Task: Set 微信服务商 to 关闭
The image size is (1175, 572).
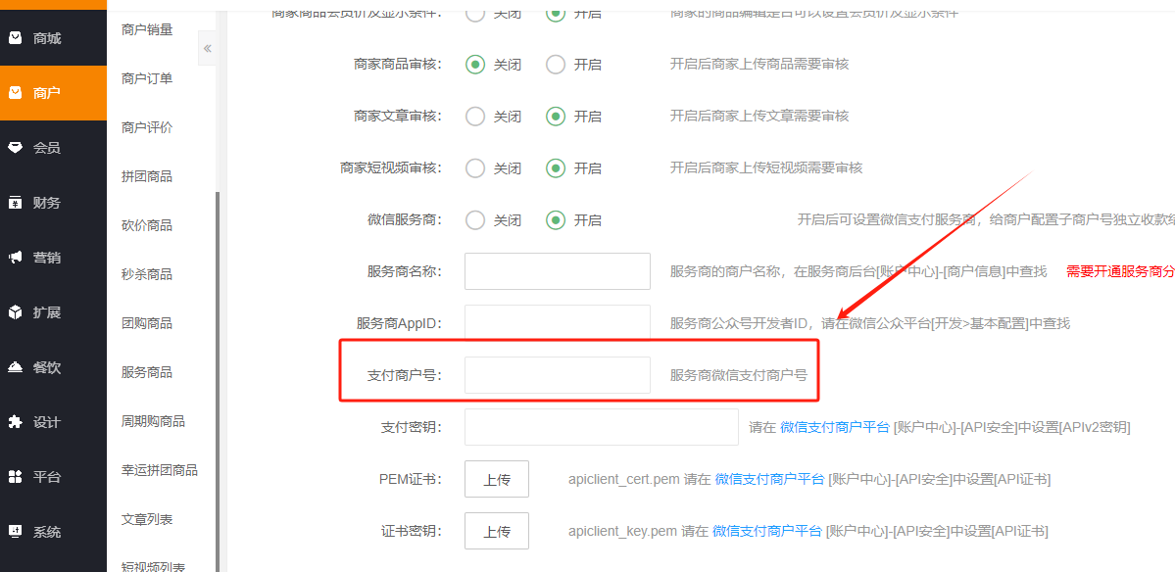Action: [475, 220]
